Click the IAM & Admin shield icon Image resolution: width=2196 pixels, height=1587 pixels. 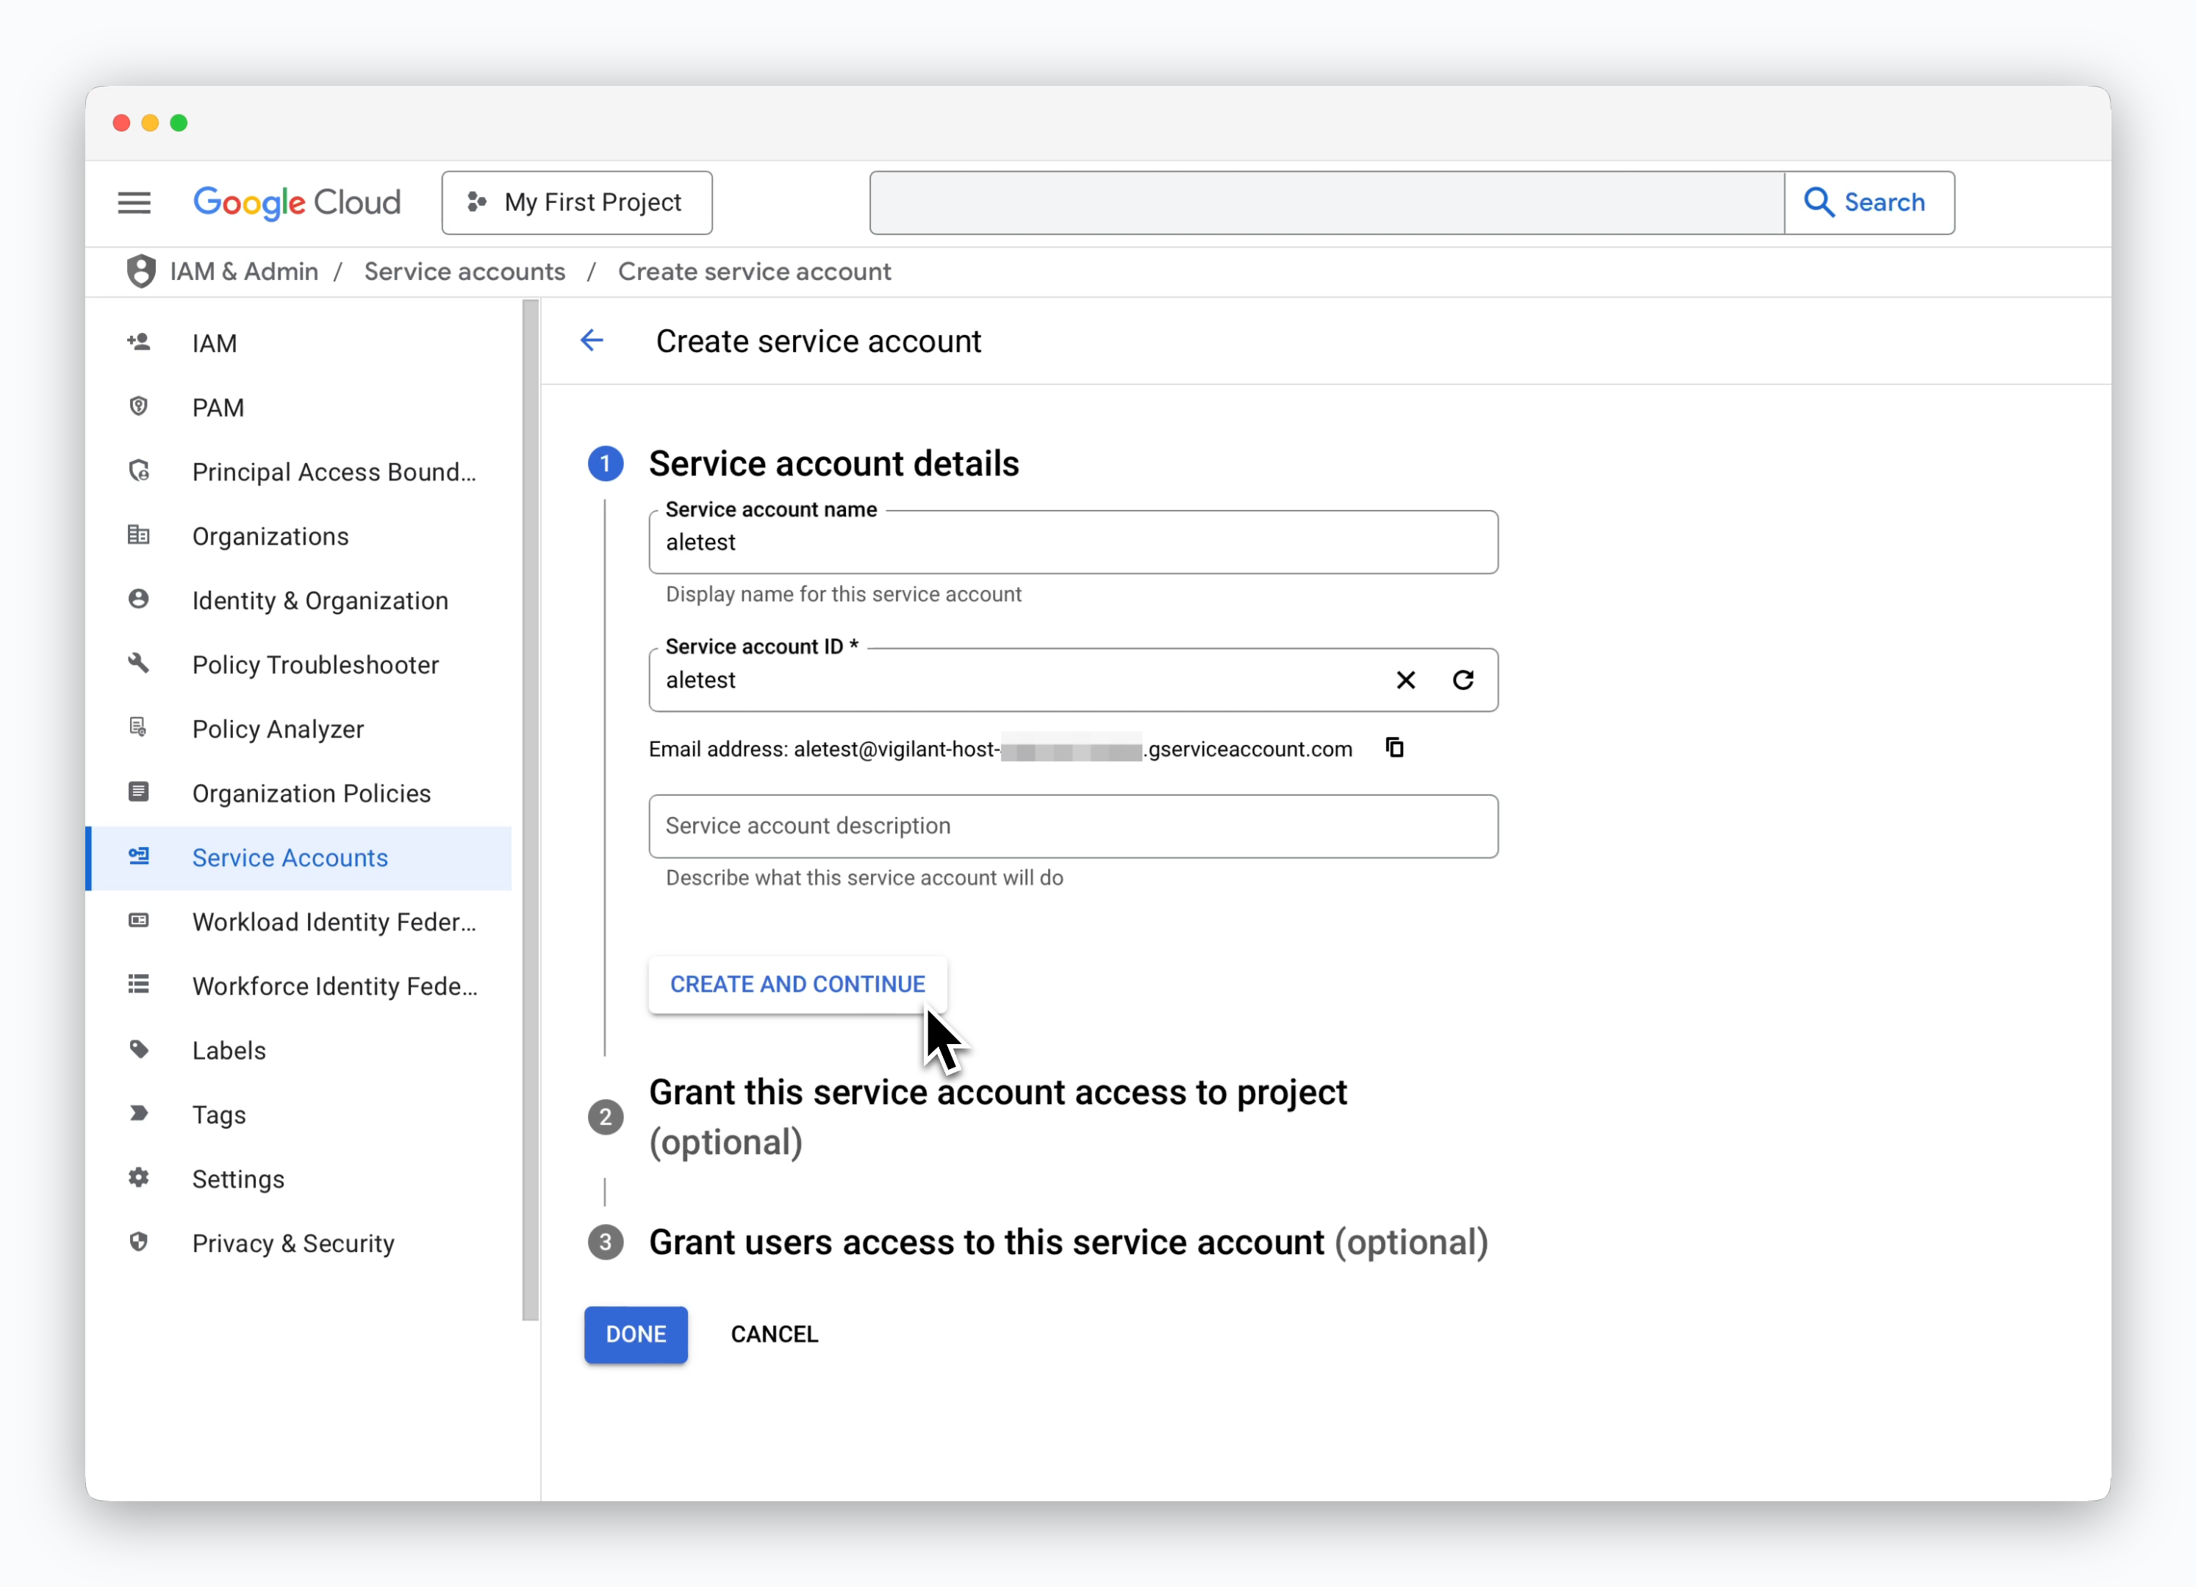[141, 272]
